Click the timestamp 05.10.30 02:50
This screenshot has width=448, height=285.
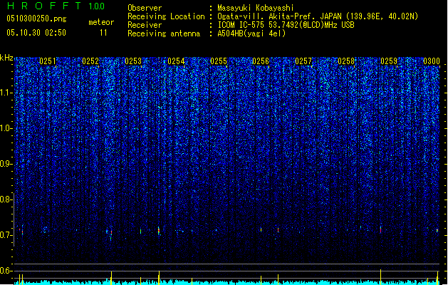pos(36,32)
